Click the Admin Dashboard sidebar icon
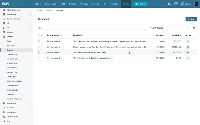 4,10
